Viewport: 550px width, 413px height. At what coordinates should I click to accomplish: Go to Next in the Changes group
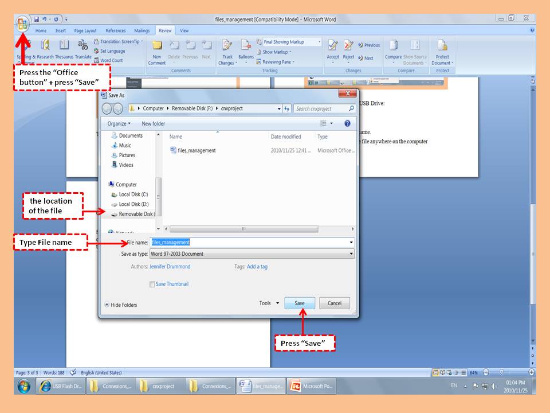click(x=366, y=59)
